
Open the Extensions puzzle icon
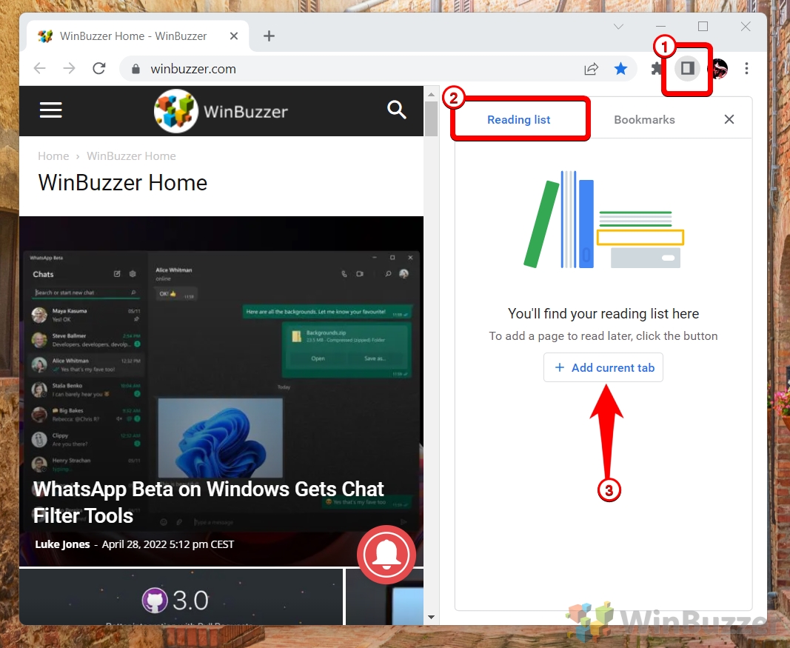click(x=656, y=69)
